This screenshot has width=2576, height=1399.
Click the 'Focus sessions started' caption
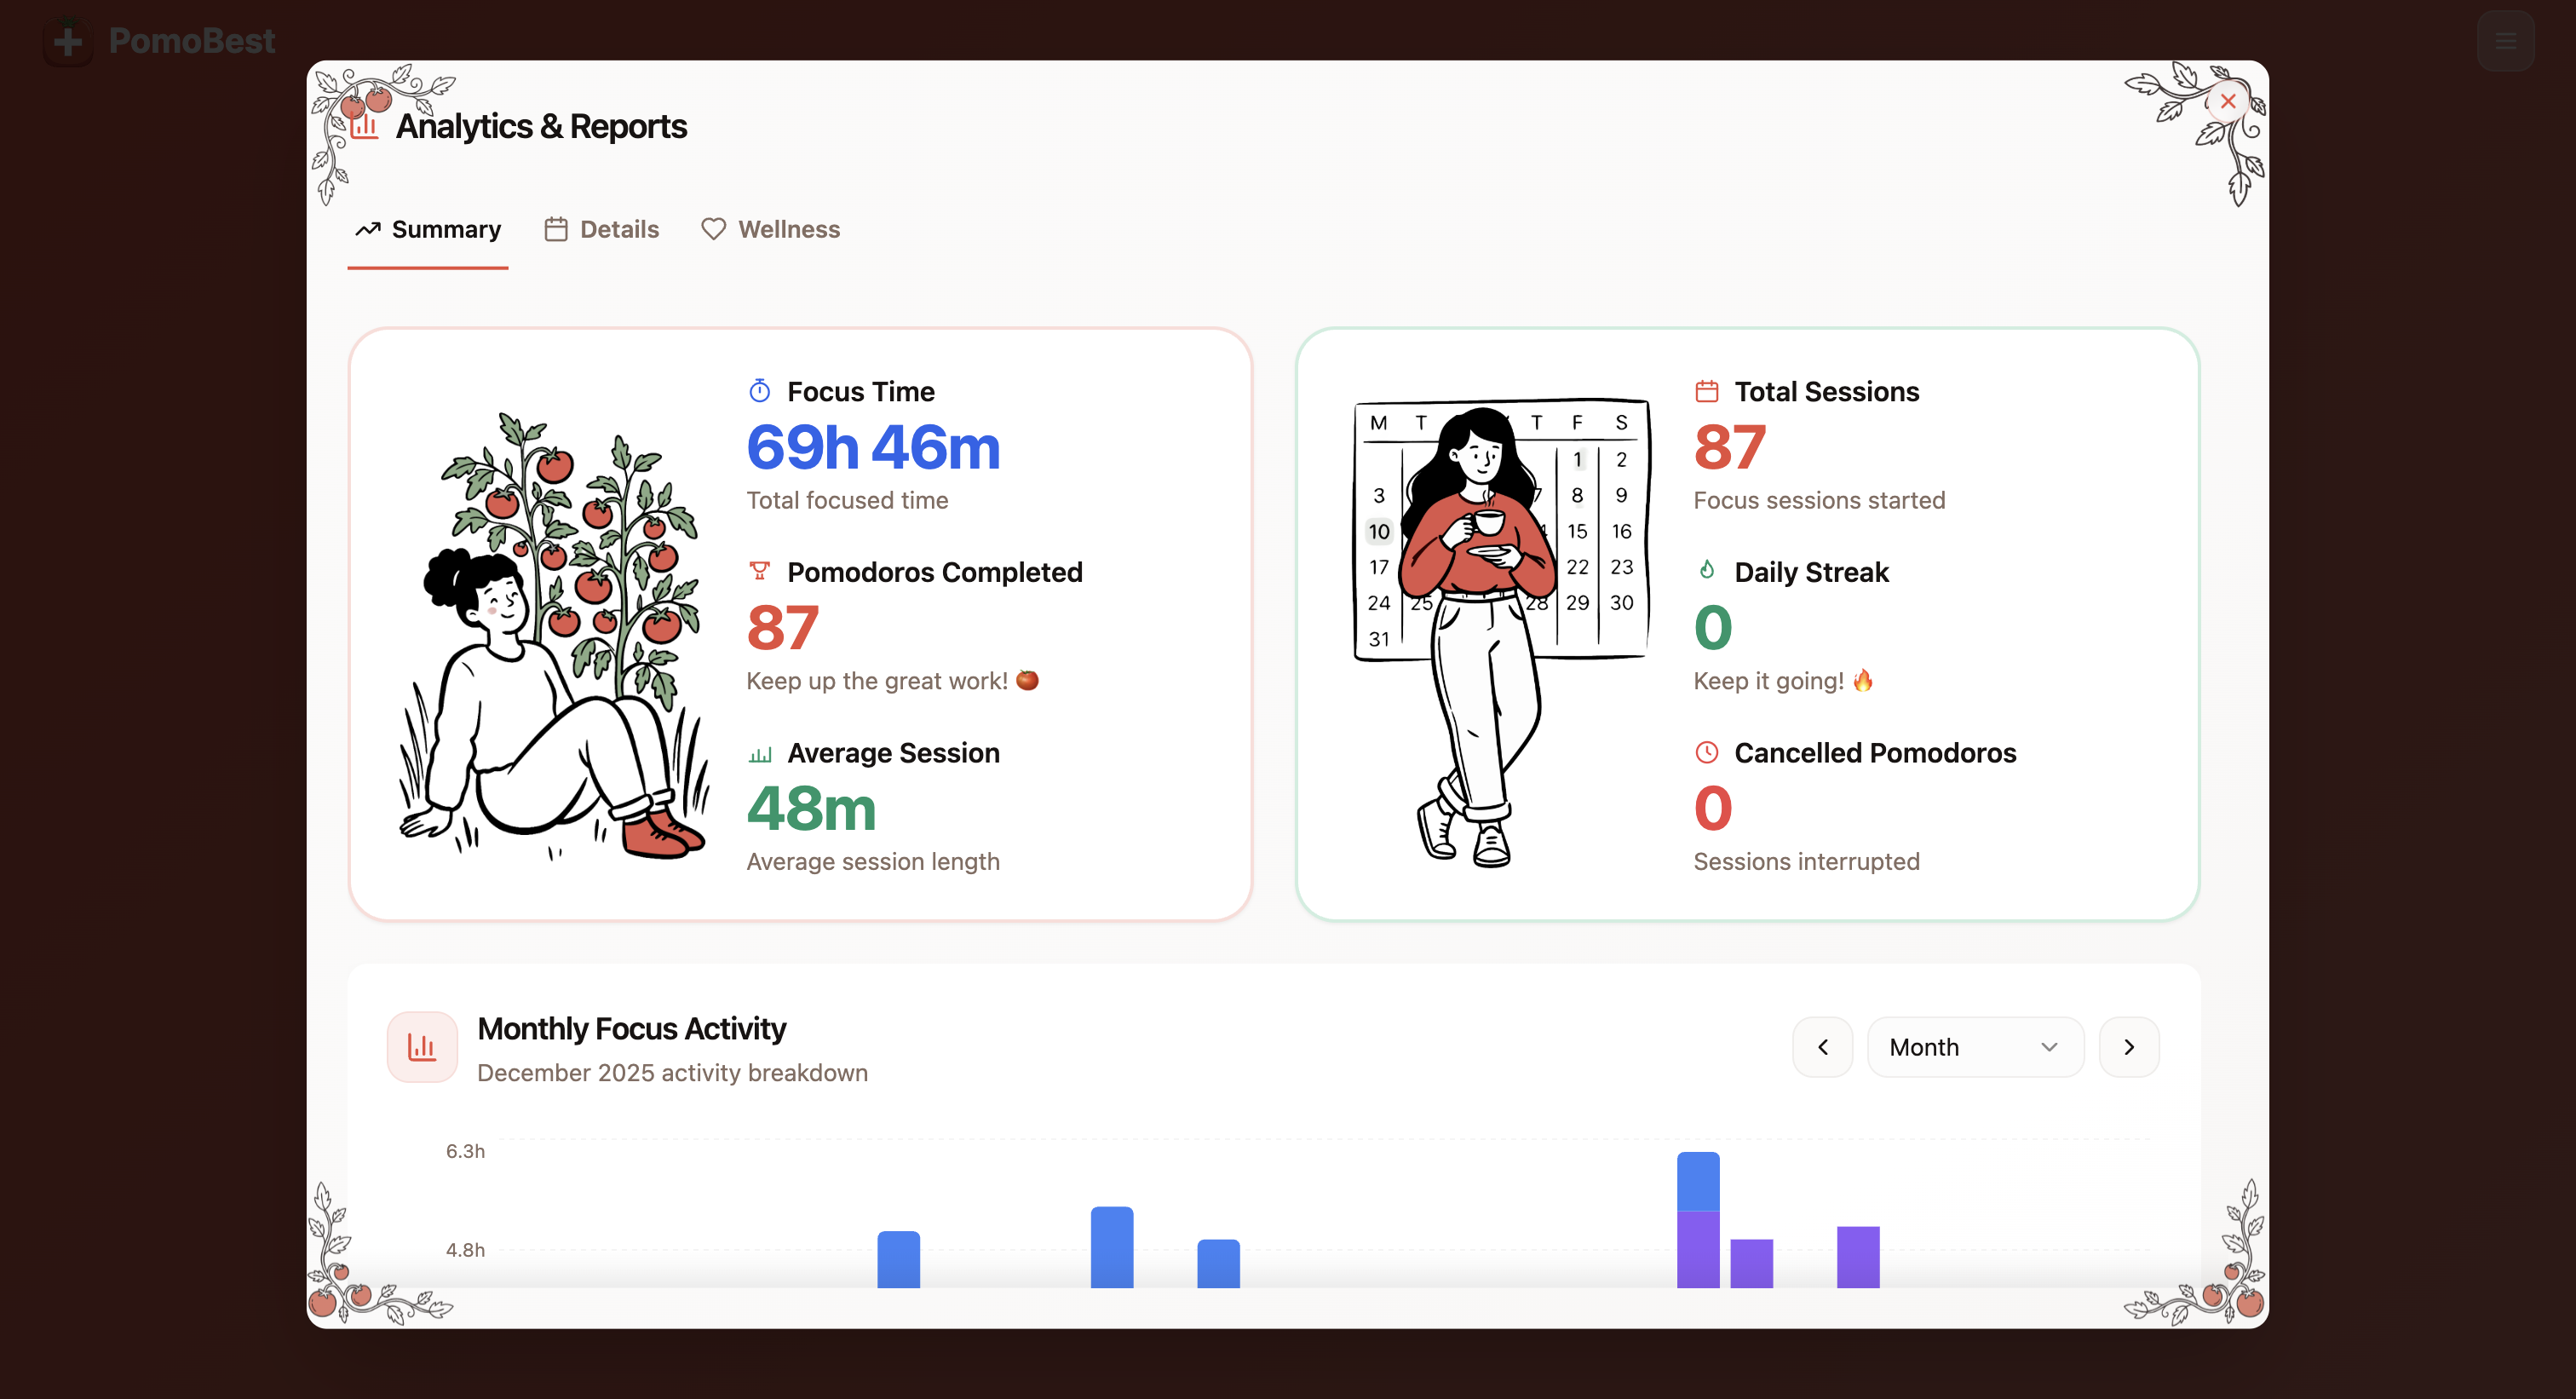point(1818,500)
